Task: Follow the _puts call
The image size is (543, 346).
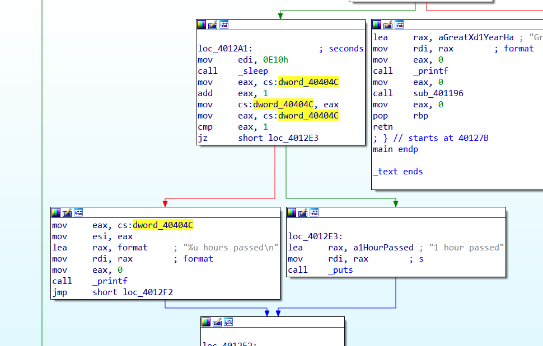Action: click(x=340, y=270)
